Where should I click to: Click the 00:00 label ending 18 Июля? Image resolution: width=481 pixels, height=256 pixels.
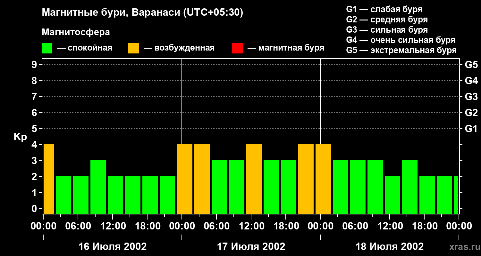[459, 226]
